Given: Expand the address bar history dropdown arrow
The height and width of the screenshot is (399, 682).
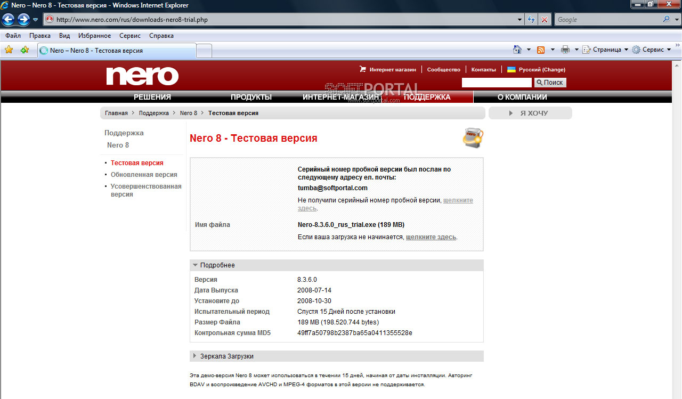Looking at the screenshot, I should click(521, 20).
